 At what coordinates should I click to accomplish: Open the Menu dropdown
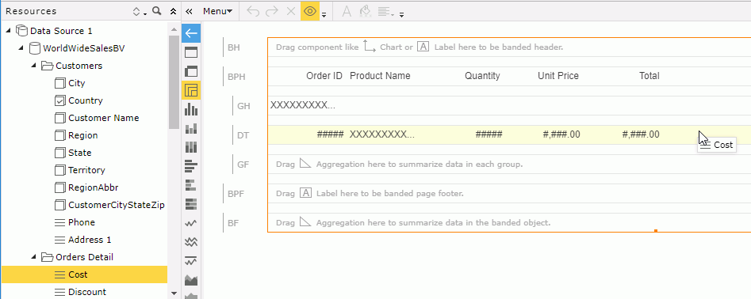coord(217,11)
